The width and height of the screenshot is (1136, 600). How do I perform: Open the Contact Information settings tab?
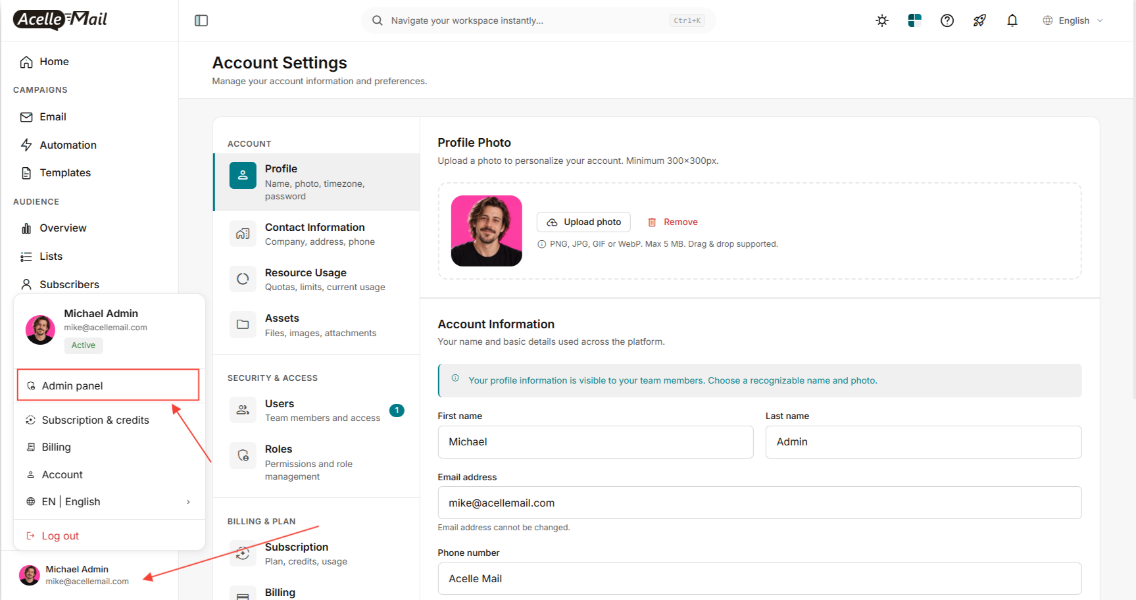coord(317,234)
